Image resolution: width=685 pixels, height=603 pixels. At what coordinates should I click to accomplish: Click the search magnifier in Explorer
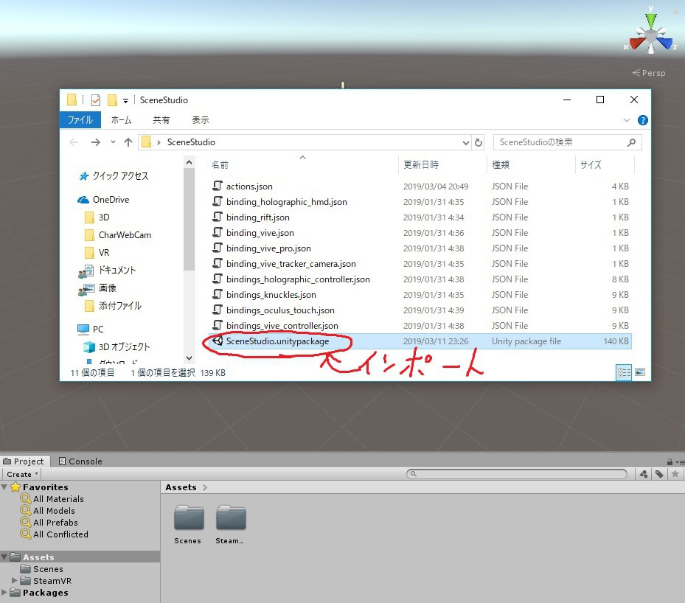click(631, 142)
